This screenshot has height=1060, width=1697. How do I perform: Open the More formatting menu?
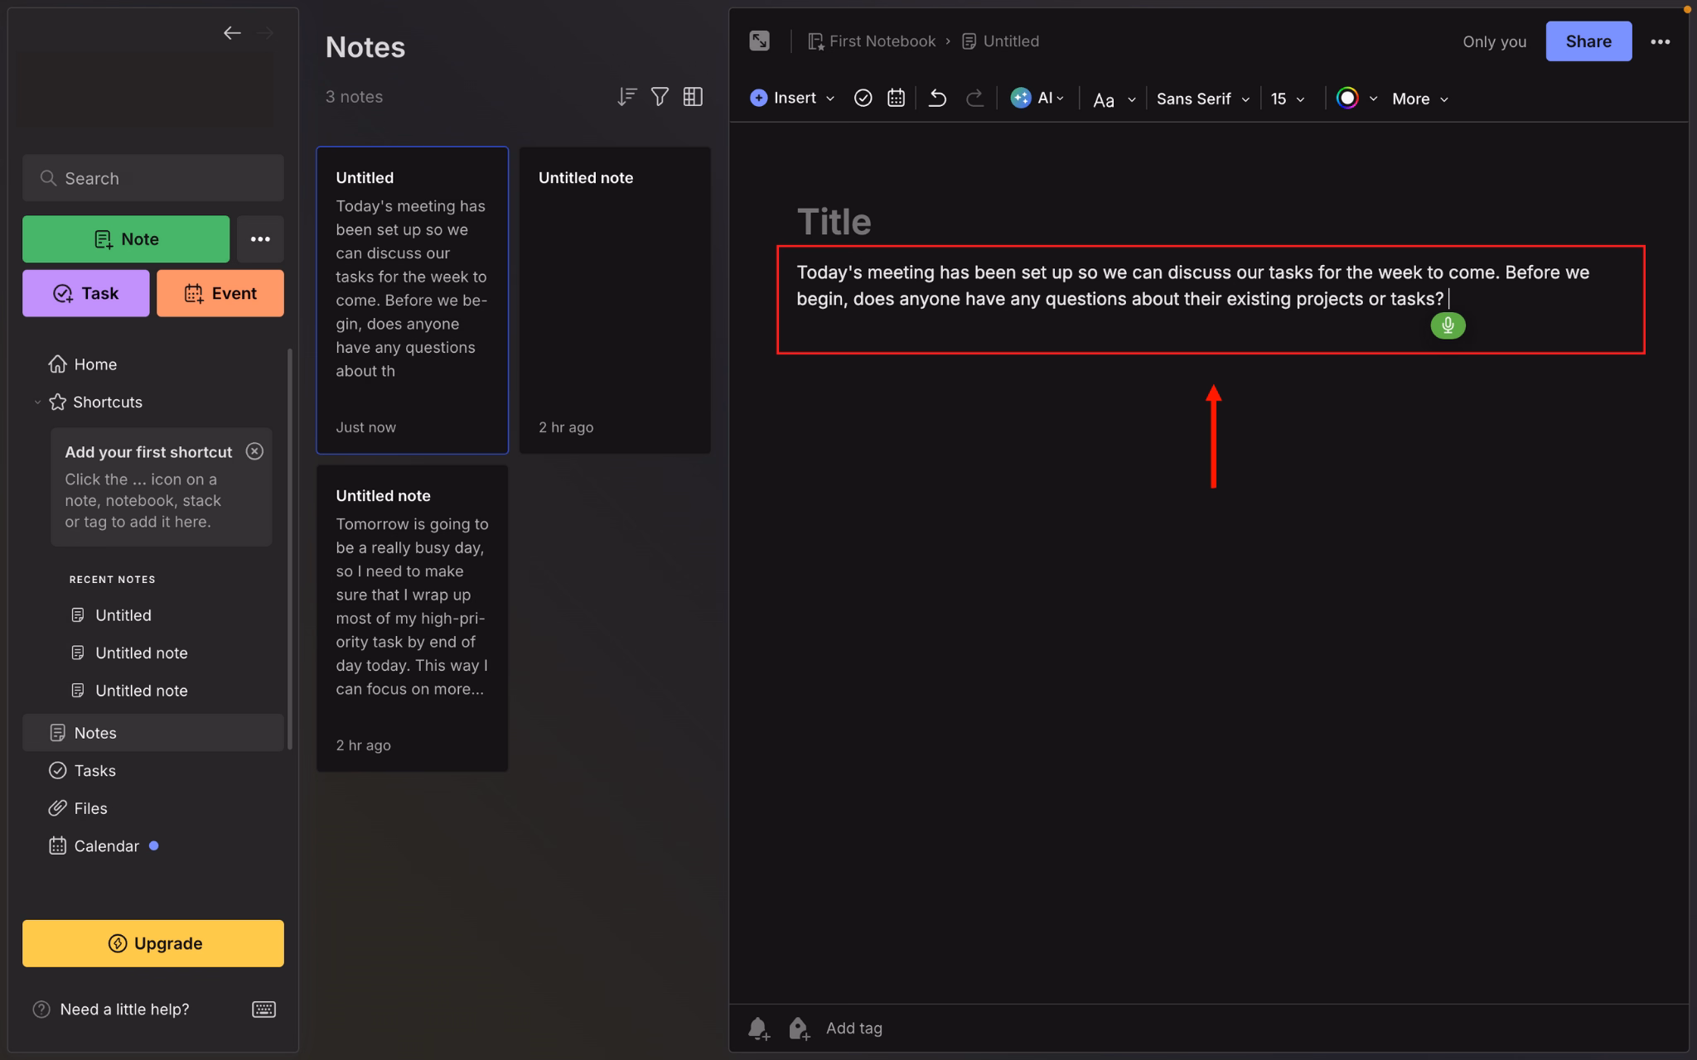click(1418, 98)
